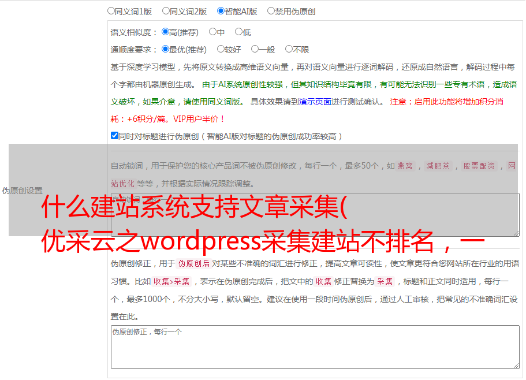
Task: Click the 伪原创后 highlighted tag
Action: (x=193, y=263)
